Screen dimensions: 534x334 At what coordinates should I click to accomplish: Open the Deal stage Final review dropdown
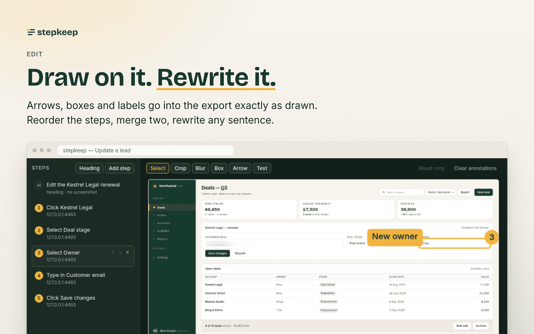[357, 243]
